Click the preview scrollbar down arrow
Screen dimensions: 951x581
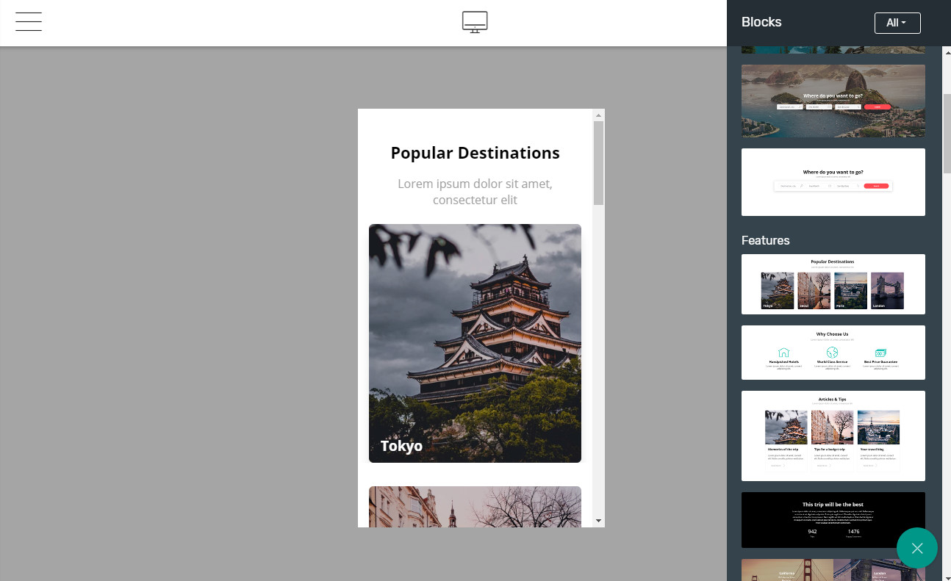[598, 521]
